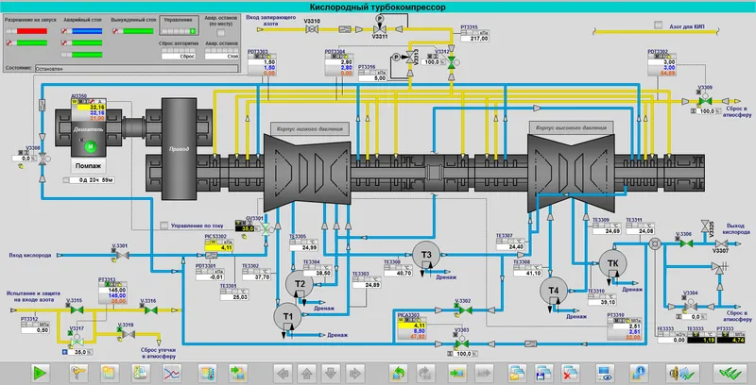Click the floppy disk save screens icon
This screenshot has height=385, width=756.
543,373
